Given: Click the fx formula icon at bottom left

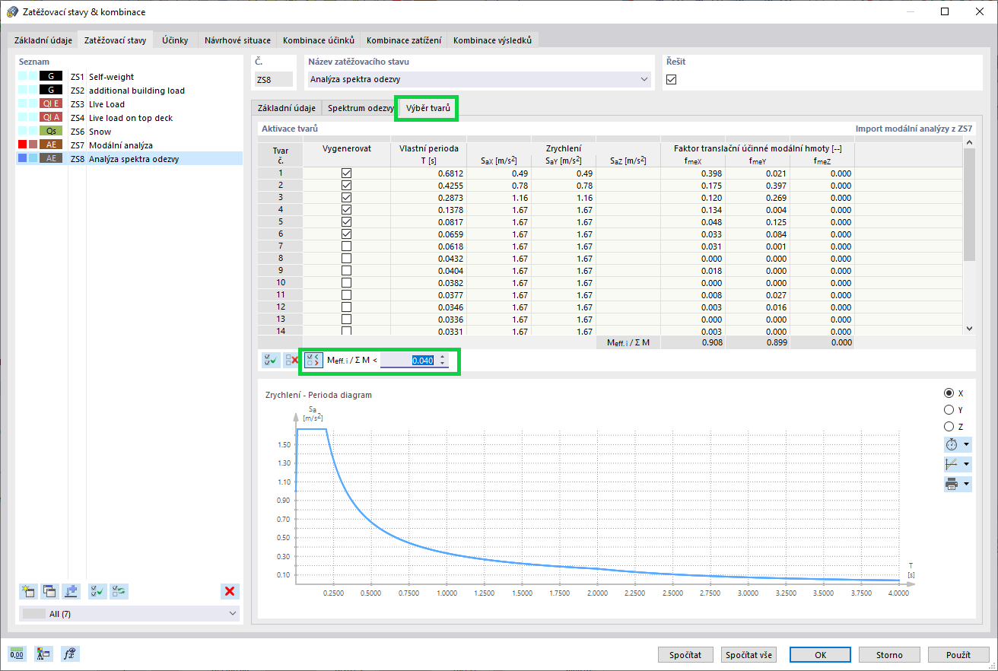Looking at the screenshot, I should [69, 654].
